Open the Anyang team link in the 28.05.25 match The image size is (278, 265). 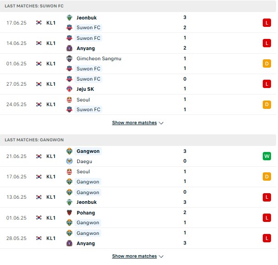[x=86, y=243]
